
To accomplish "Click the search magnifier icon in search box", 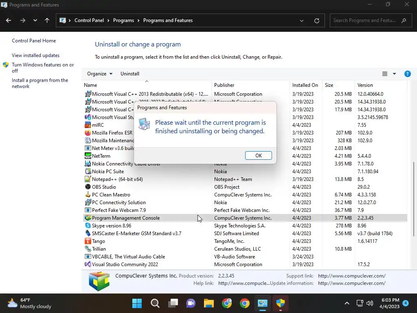I will tap(404, 20).
